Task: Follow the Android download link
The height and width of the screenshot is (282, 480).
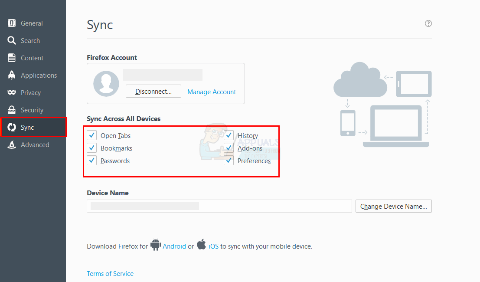Action: 174,246
